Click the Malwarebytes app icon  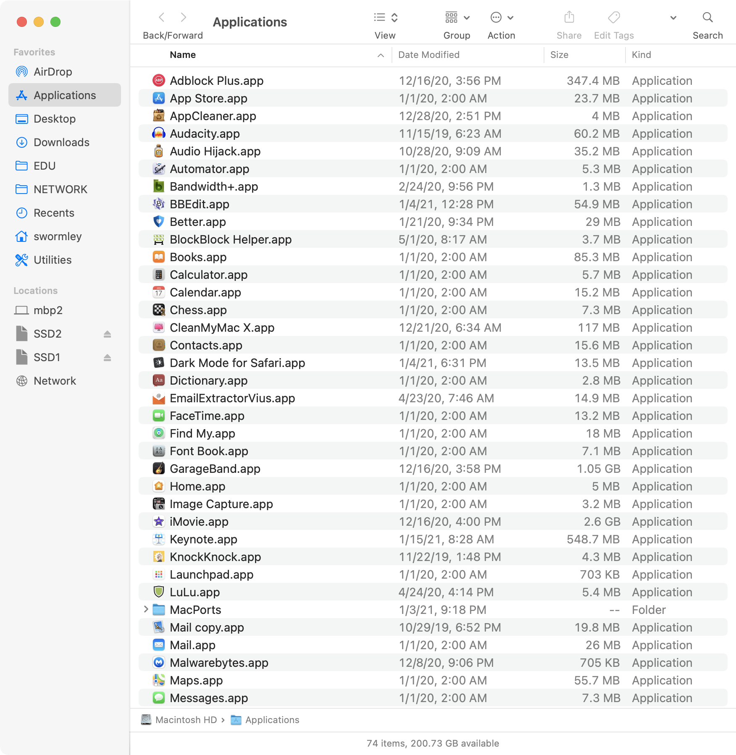pos(158,662)
